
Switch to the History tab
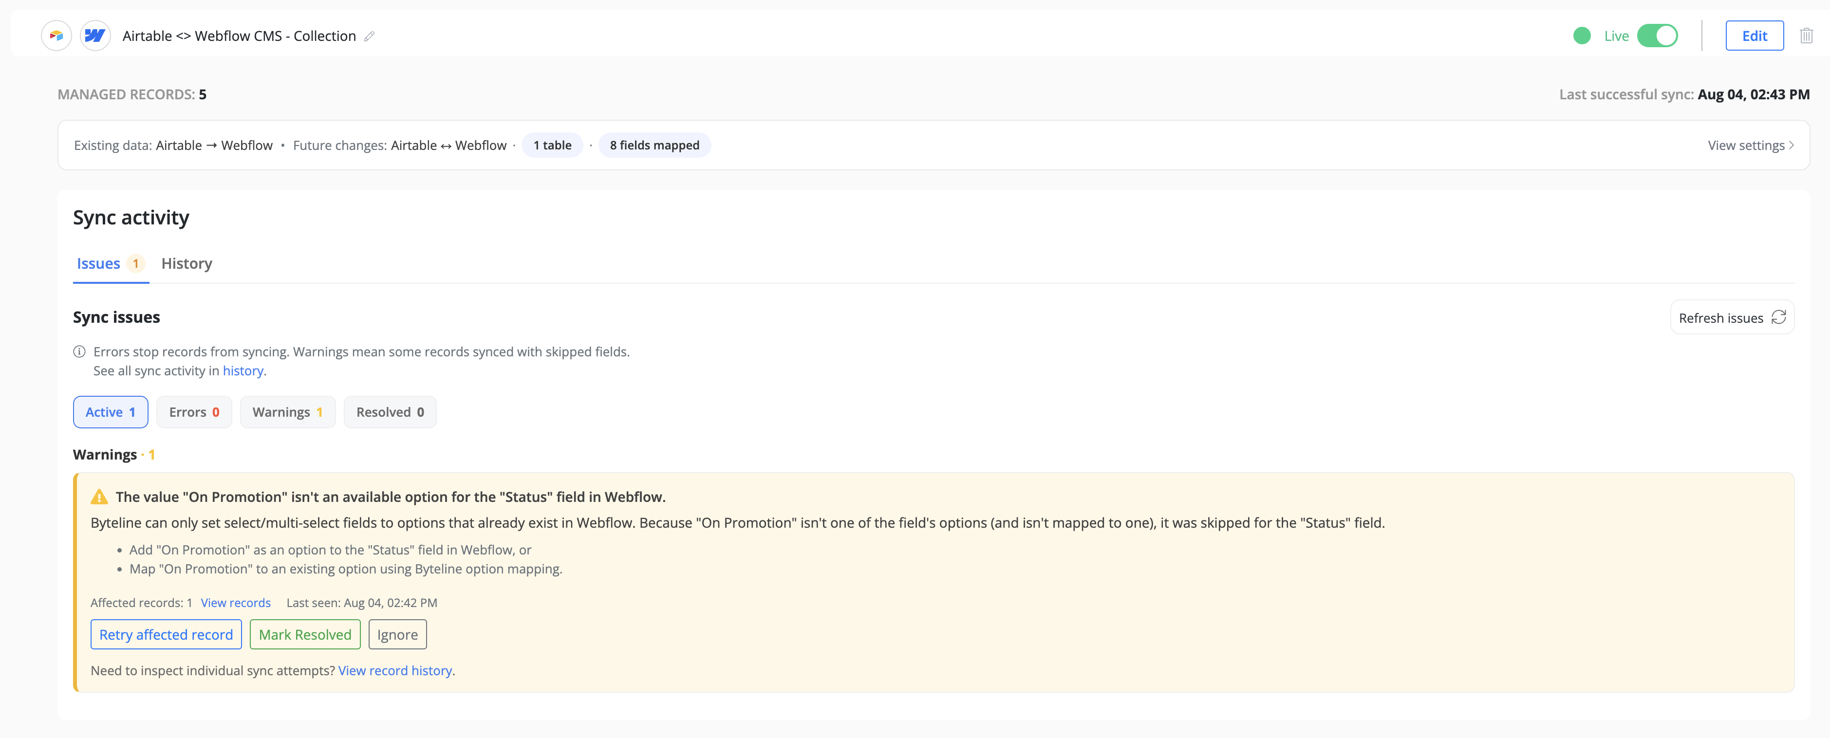(x=187, y=263)
